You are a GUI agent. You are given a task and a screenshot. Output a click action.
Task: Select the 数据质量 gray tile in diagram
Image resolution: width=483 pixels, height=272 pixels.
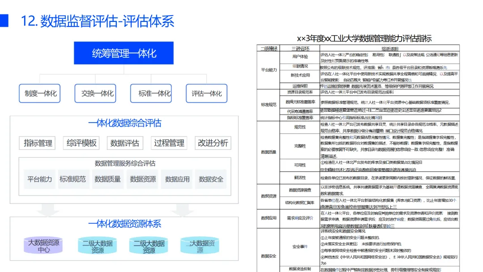(108, 179)
